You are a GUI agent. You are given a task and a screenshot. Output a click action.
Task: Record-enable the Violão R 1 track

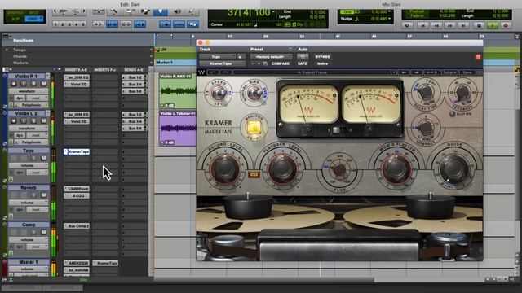[14, 84]
